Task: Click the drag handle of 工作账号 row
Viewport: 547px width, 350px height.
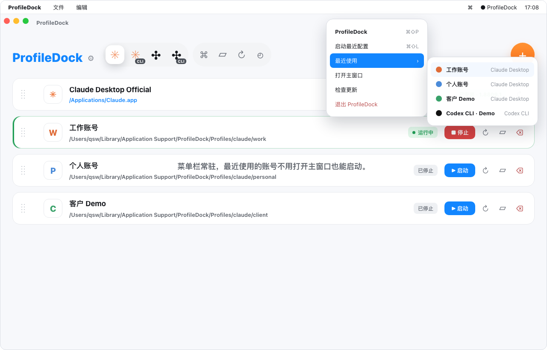Action: click(x=23, y=132)
